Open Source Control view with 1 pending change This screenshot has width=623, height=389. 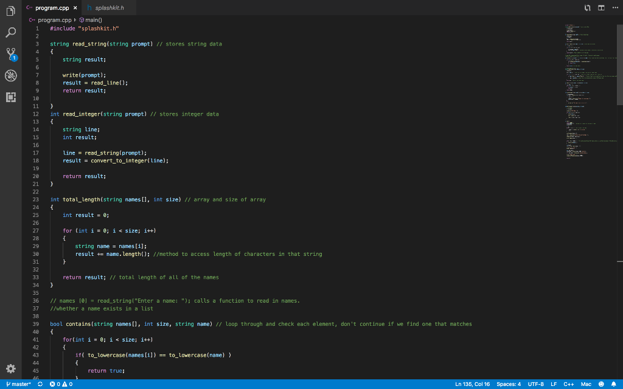pos(11,54)
